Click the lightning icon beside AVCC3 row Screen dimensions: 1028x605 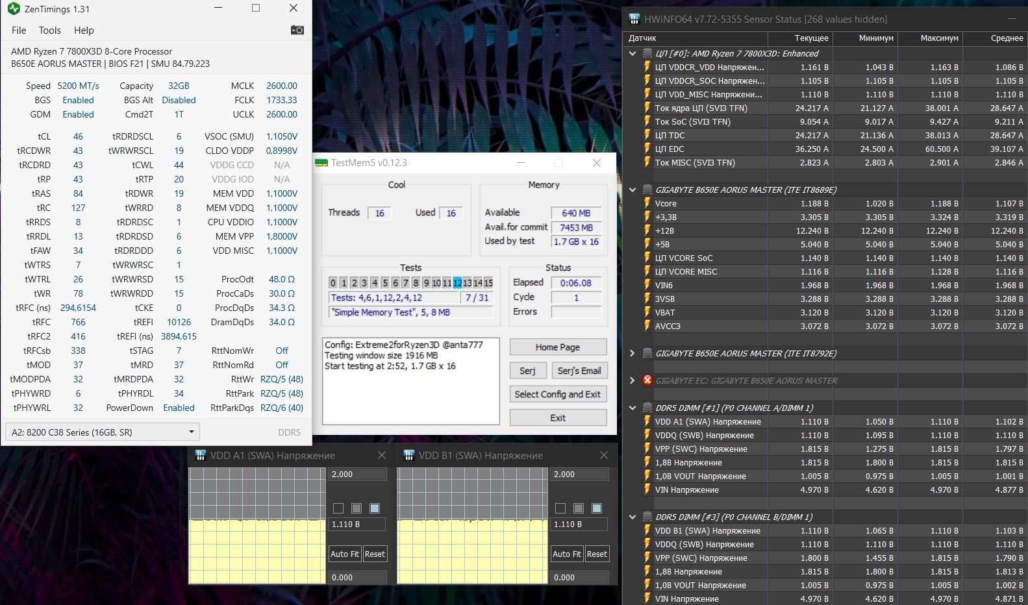(647, 326)
